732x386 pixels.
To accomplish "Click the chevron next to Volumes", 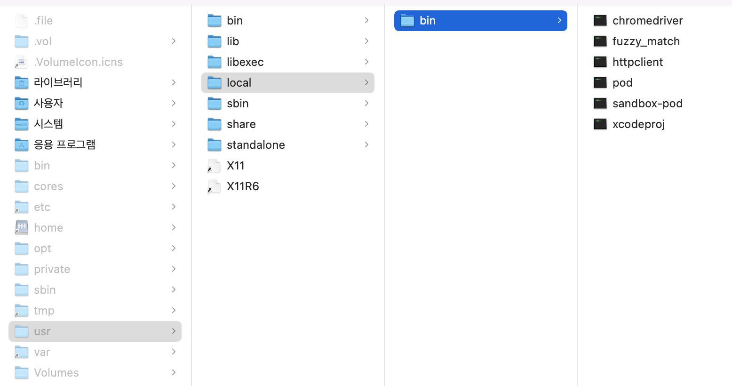I will point(174,372).
